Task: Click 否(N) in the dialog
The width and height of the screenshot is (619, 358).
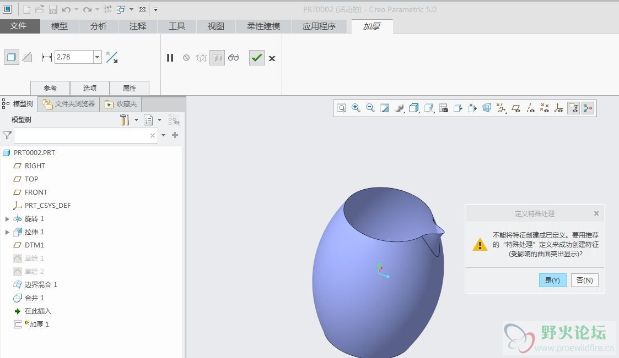Action: pos(585,280)
